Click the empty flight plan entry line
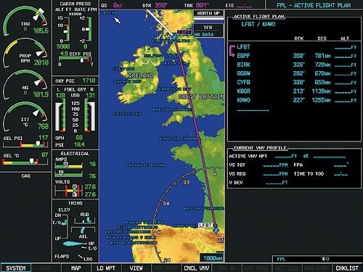 pos(253,110)
